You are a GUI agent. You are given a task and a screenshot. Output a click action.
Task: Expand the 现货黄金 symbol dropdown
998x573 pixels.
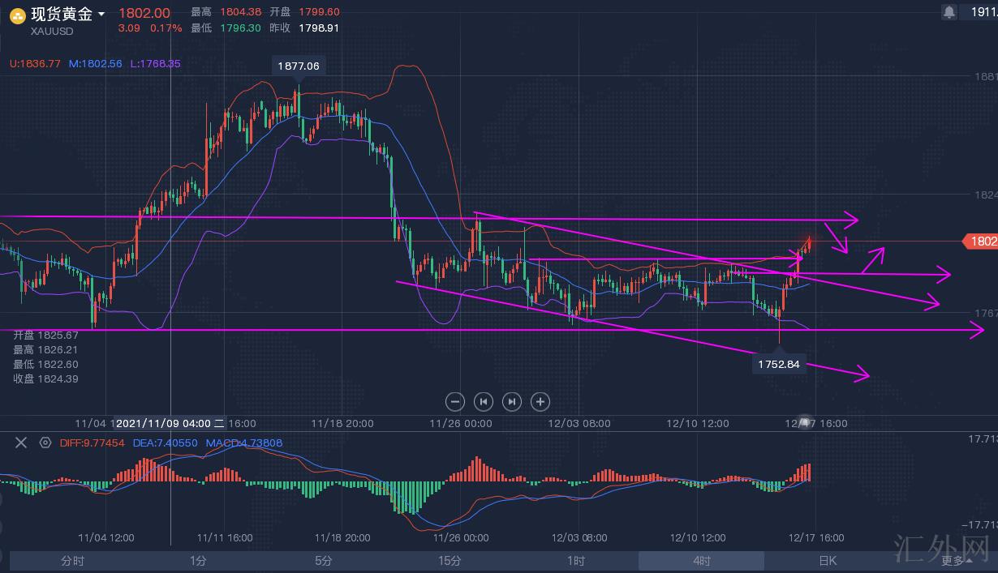pos(101,15)
